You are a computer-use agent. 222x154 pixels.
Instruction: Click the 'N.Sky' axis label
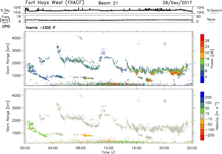click(5, 10)
